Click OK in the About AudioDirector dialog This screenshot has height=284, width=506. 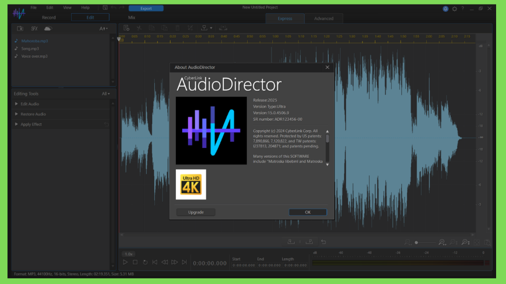click(x=307, y=212)
